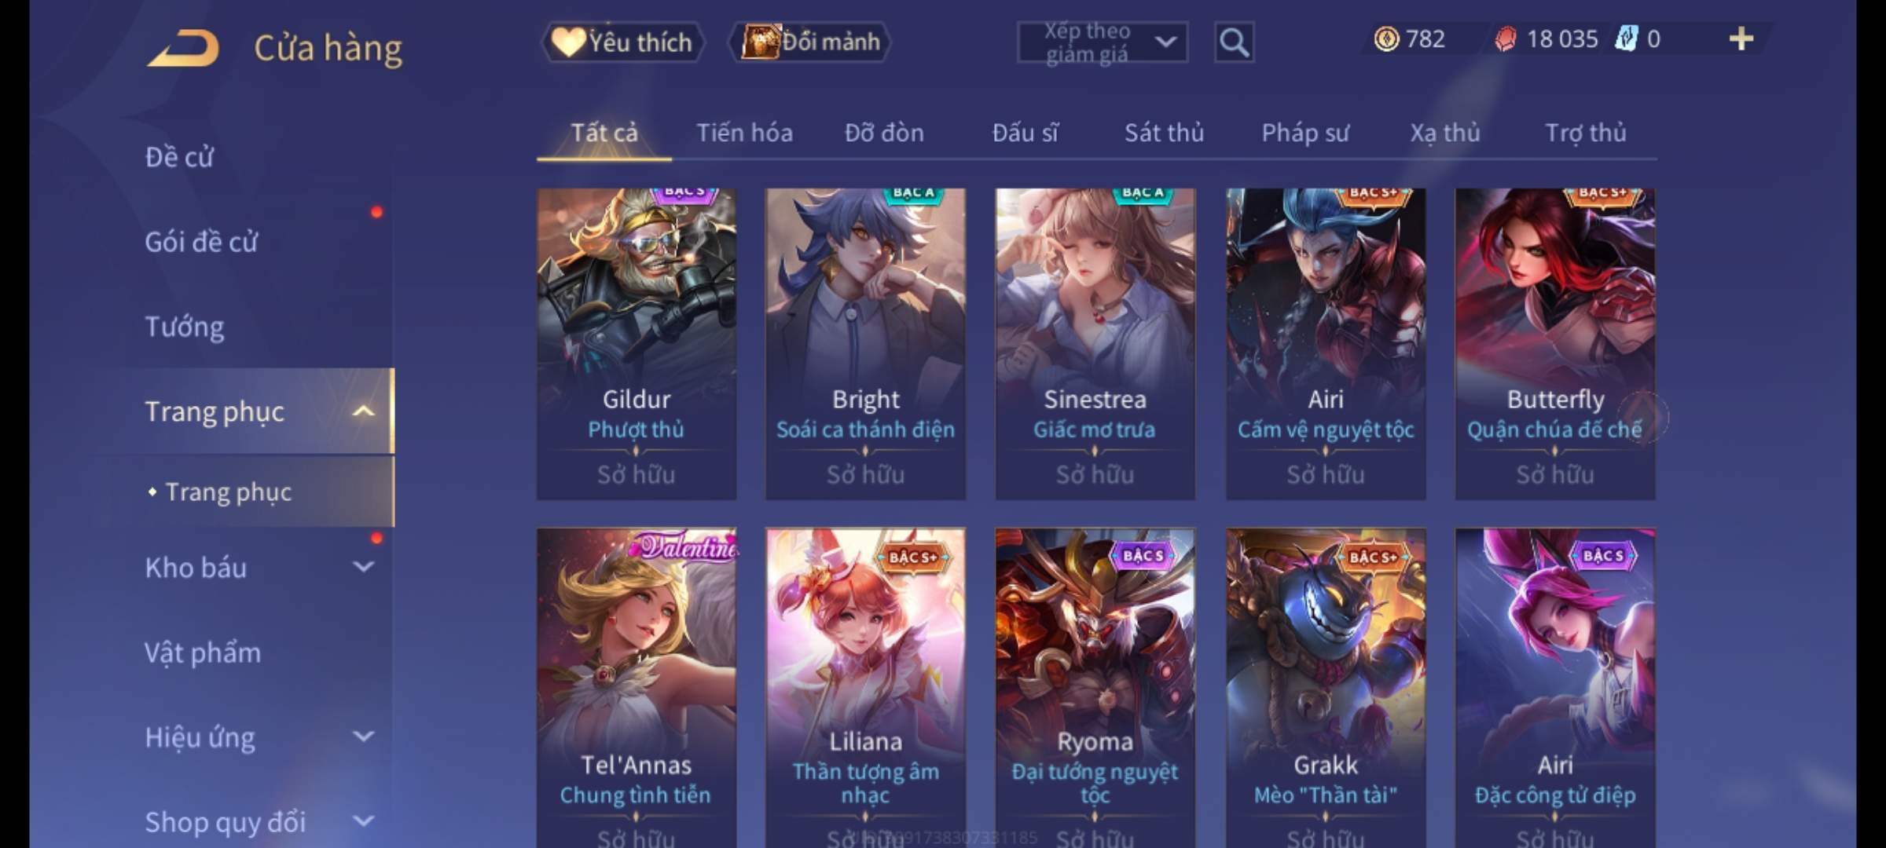
Task: Tap the red ruby currency icon
Action: pos(1505,38)
